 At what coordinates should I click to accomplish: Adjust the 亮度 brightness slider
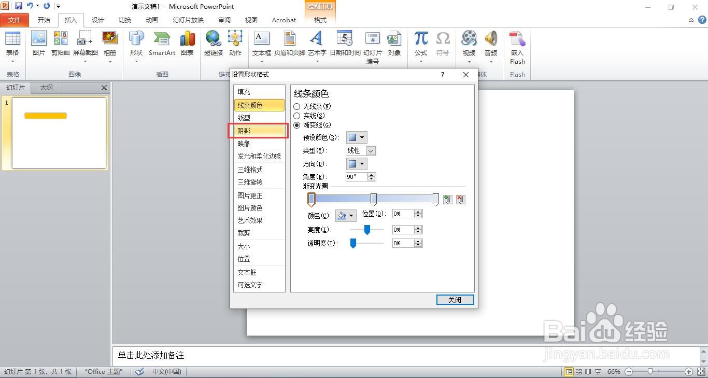(367, 230)
